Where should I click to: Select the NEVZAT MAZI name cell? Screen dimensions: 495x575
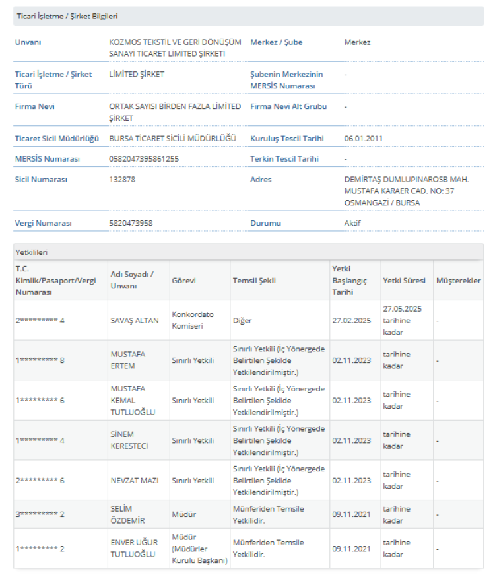click(x=135, y=480)
